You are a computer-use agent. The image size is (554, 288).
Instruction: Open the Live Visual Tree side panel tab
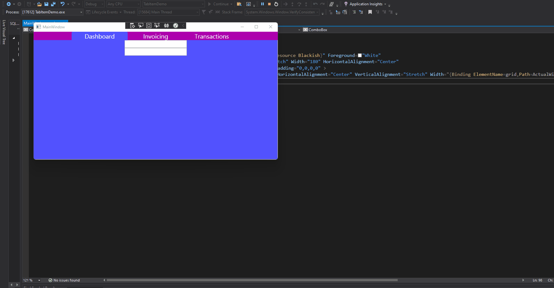click(4, 32)
